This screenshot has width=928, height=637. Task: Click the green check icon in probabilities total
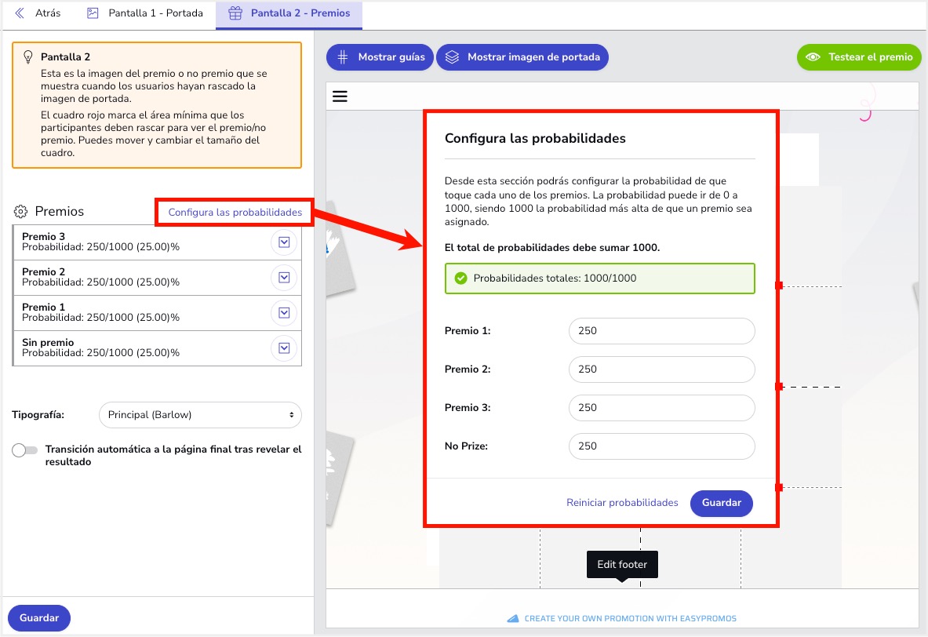460,278
